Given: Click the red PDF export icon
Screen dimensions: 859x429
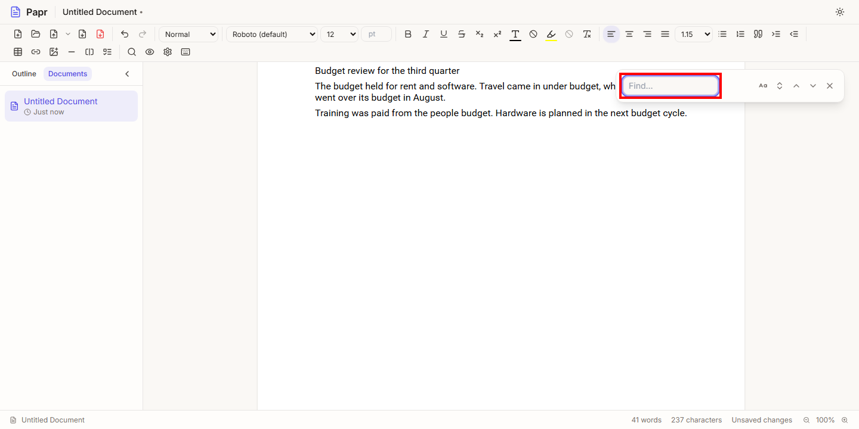Looking at the screenshot, I should point(100,34).
